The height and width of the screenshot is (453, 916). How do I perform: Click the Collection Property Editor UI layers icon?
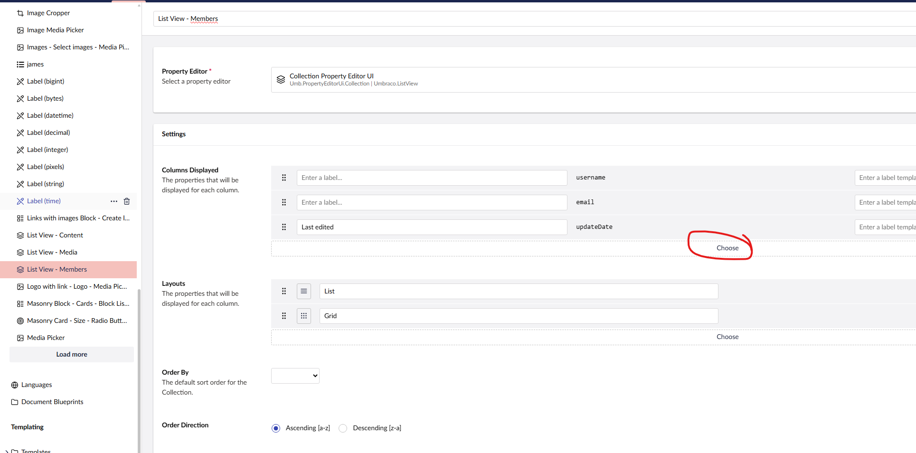click(x=281, y=79)
